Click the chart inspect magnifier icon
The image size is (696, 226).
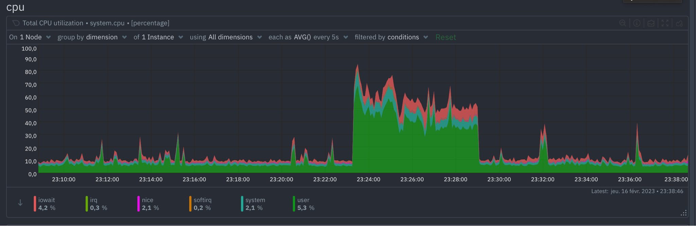[x=623, y=23]
